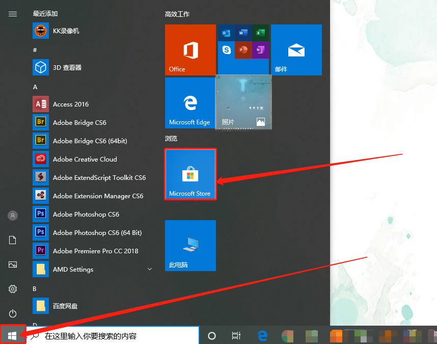Launch Adobe Photoshop CS6 (64 Bit)
Image resolution: width=437 pixels, height=344 pixels.
click(x=97, y=233)
